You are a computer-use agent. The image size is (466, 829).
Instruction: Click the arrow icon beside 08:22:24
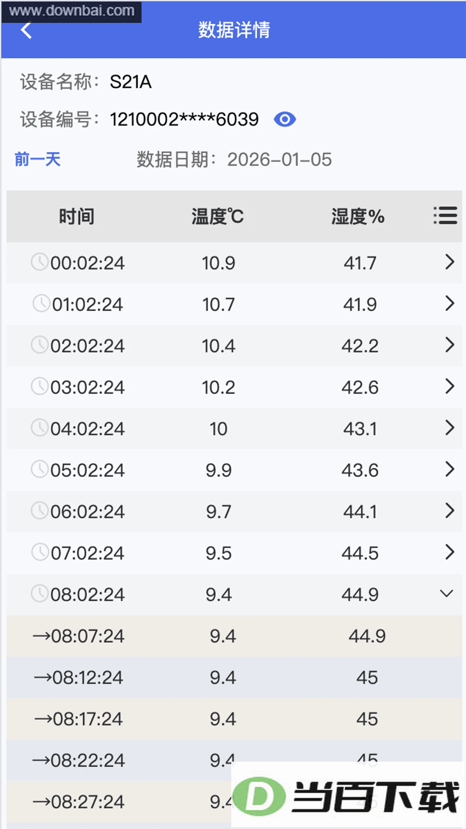41,760
